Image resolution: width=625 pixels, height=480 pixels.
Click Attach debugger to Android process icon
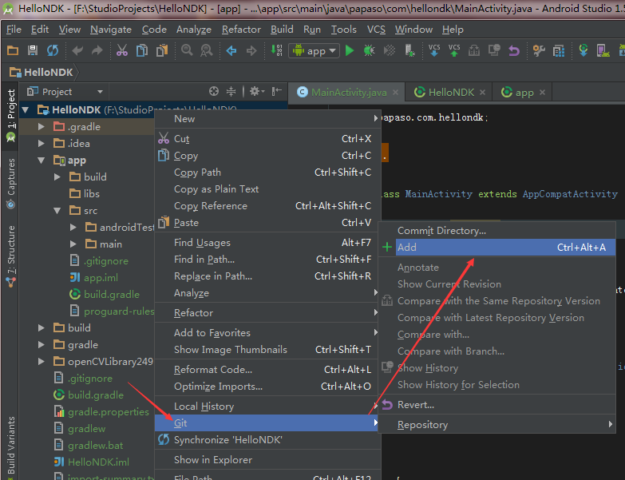click(409, 50)
